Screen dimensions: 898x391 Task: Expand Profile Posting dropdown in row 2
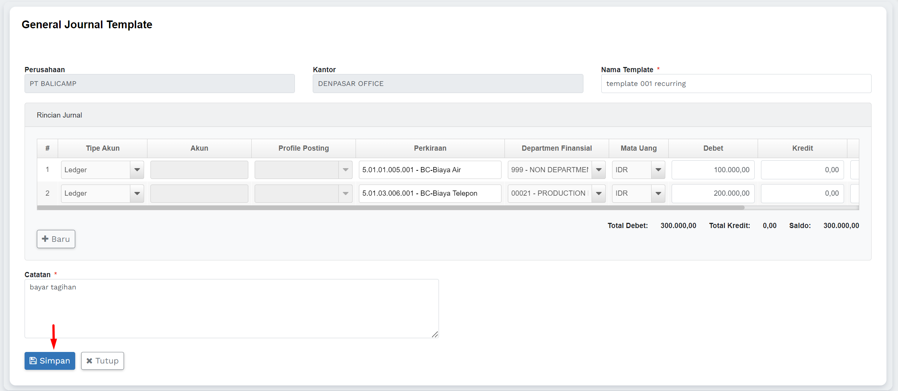click(345, 193)
